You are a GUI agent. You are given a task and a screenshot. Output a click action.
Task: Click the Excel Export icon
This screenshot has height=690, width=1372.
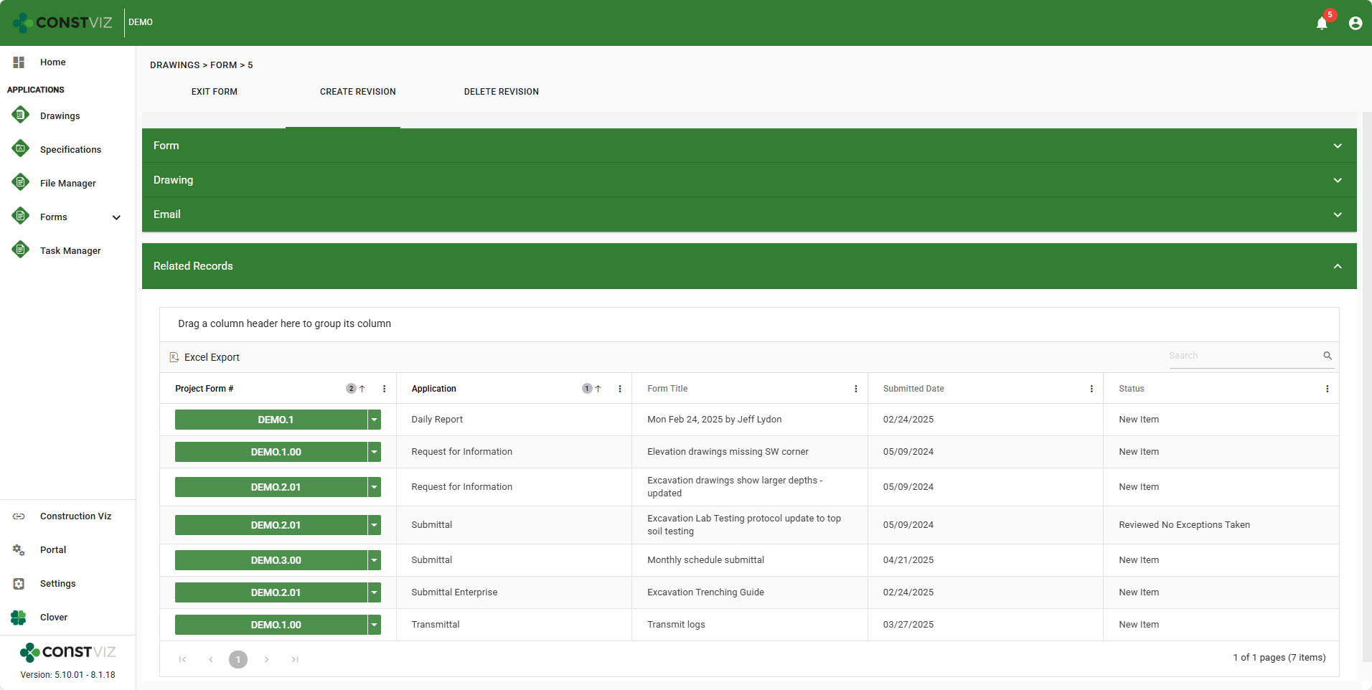174,357
